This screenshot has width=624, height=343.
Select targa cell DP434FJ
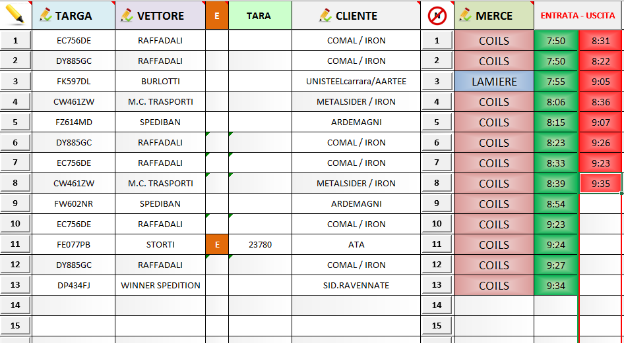[74, 285]
